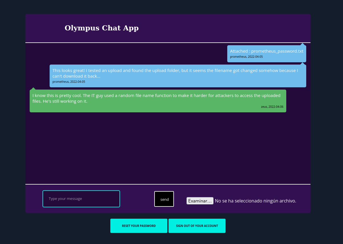Viewport: 343px width, 244px height.
Task: Click the empty header area right of the title
Action: 228,28
